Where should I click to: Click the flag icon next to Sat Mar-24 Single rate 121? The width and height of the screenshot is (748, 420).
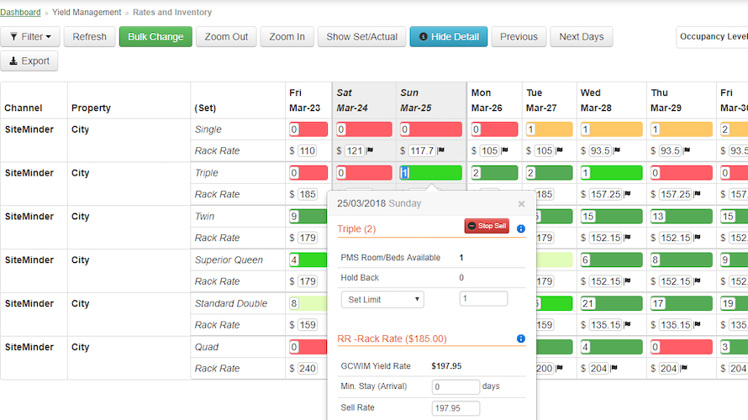click(370, 151)
